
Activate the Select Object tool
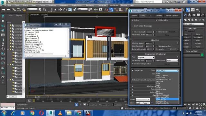(40, 9)
